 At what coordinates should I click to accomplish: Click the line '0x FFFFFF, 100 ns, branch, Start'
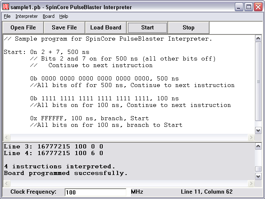(x=89, y=118)
